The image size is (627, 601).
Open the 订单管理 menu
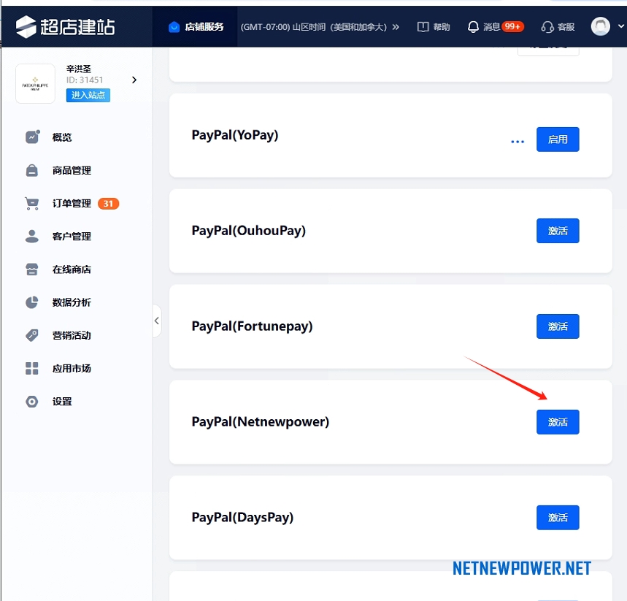72,203
